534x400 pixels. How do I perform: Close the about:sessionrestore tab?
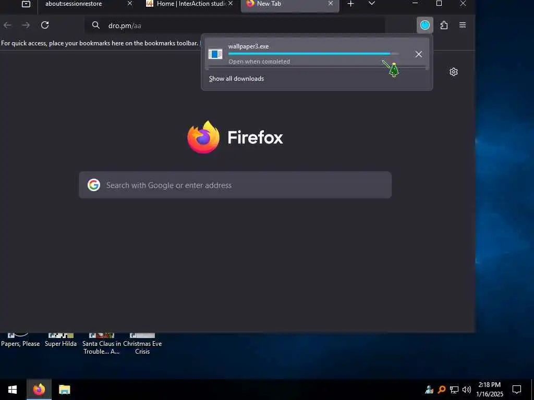(130, 4)
